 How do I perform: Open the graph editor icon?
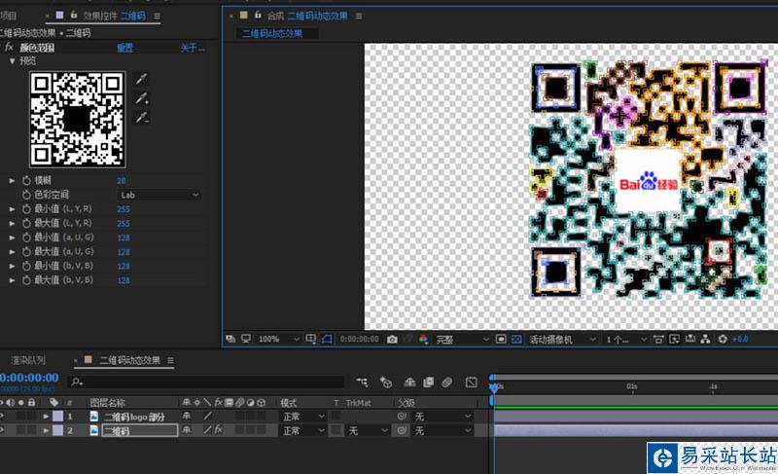(472, 383)
